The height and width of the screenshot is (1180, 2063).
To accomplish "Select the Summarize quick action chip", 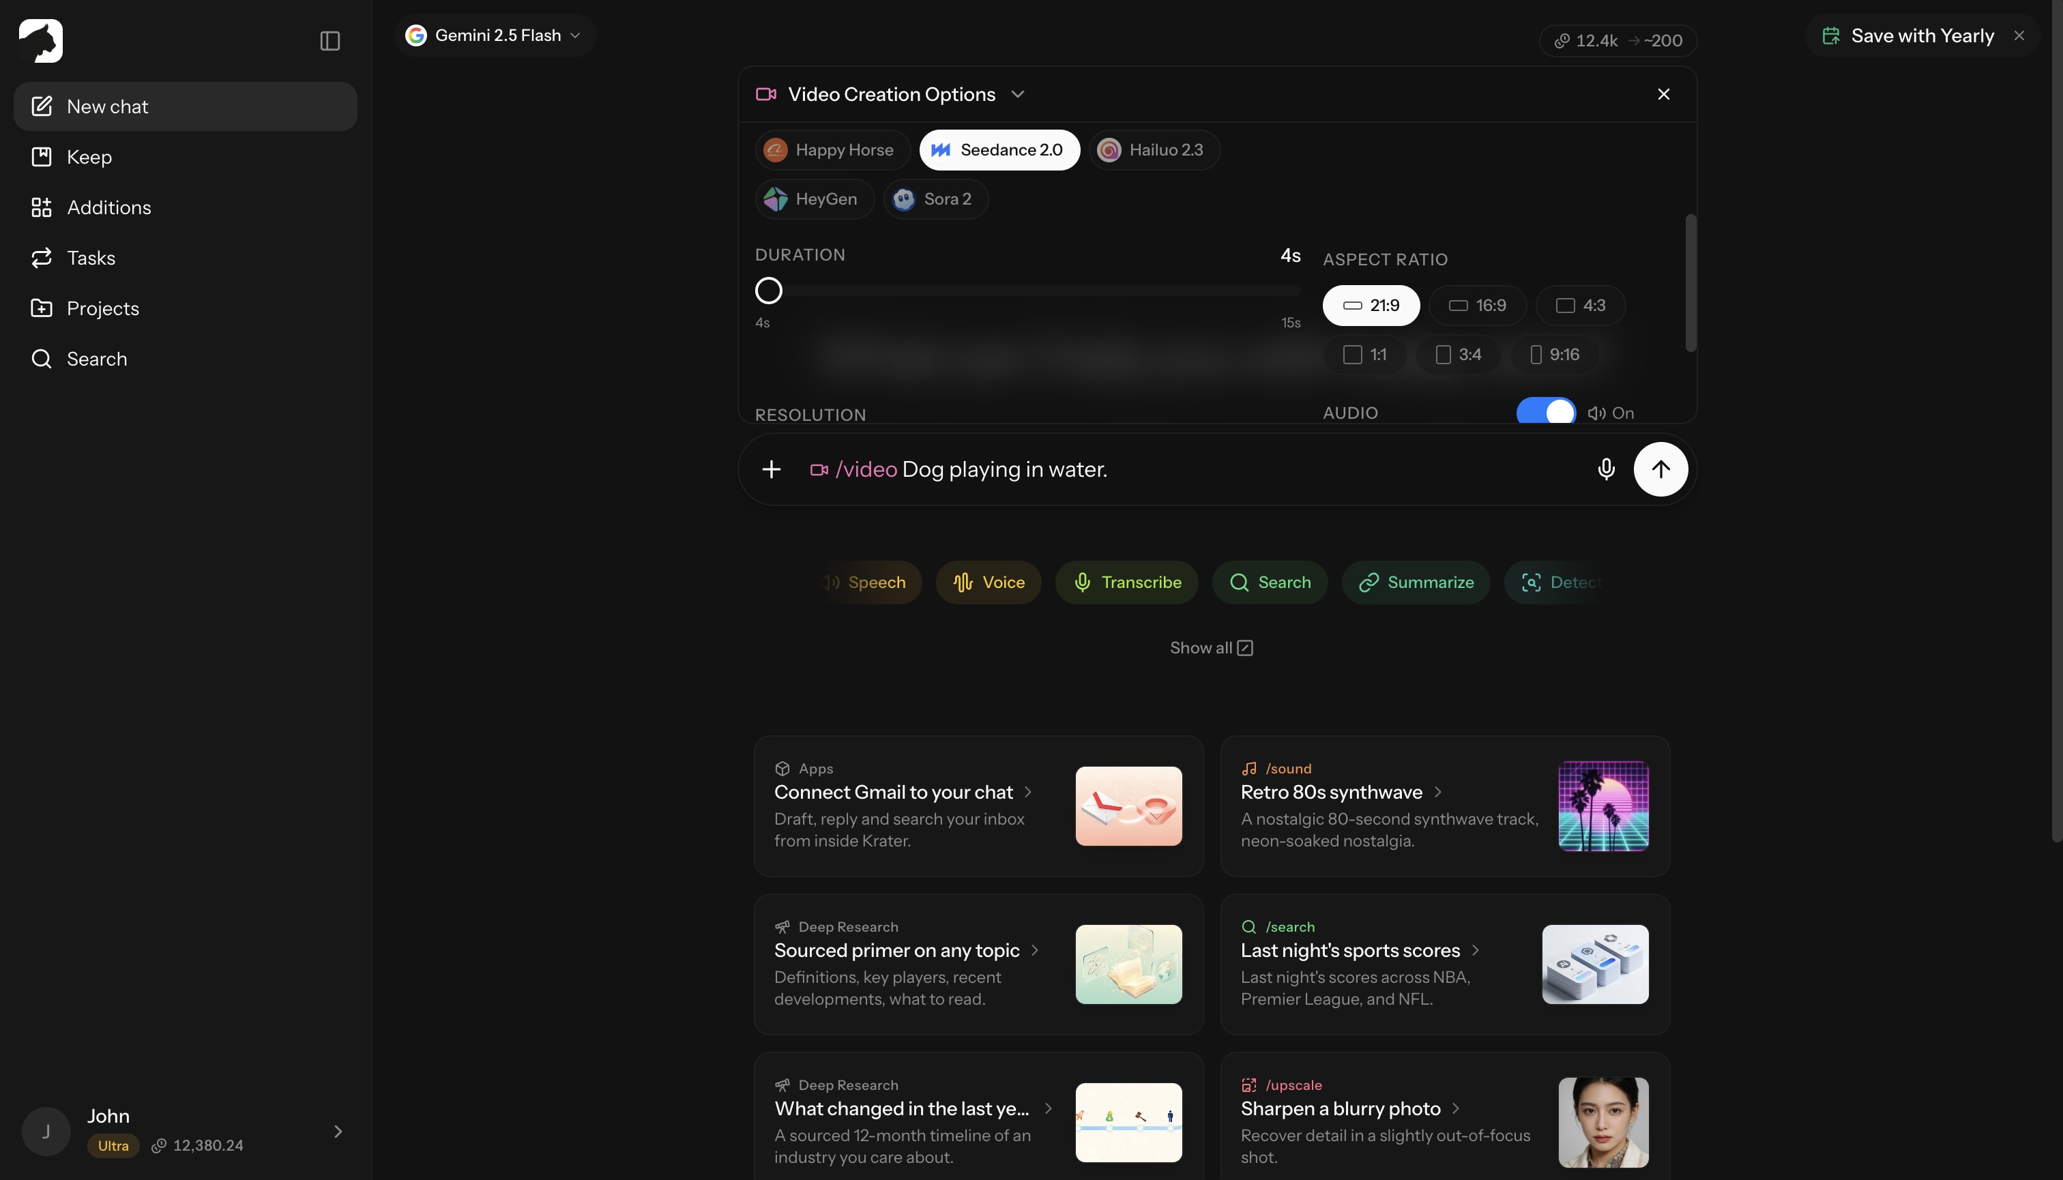I will click(x=1416, y=582).
